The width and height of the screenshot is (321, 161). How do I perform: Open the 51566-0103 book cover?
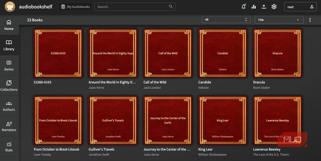coord(58,53)
